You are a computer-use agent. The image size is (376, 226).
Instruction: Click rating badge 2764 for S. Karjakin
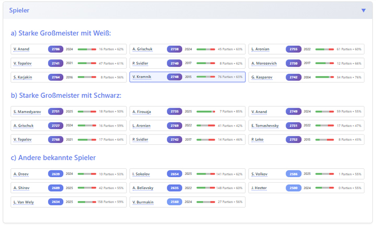(x=56, y=77)
